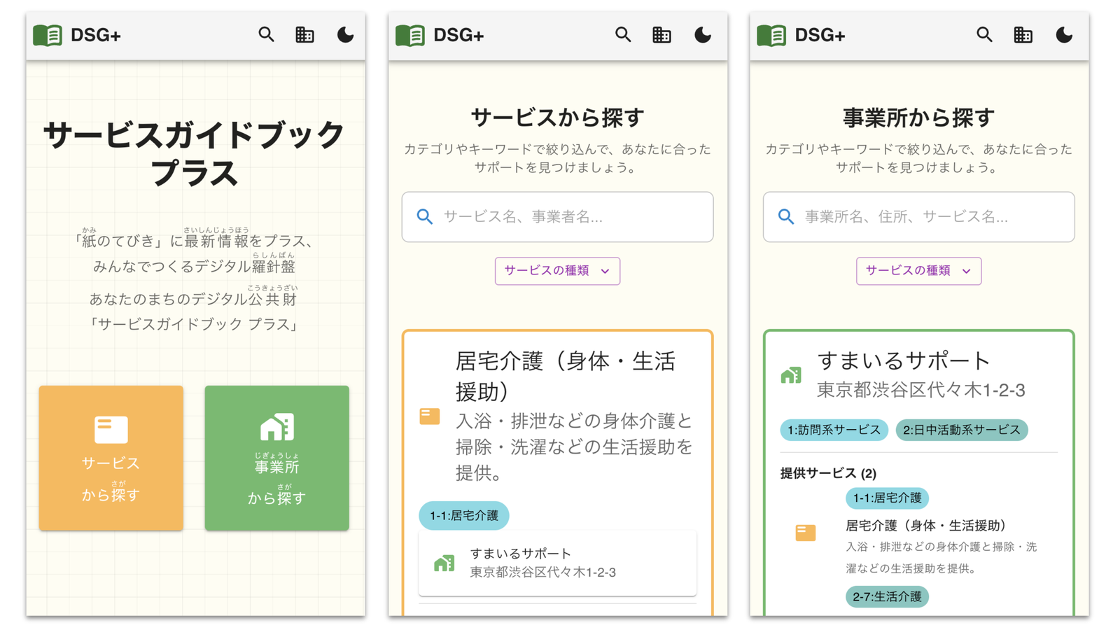Open 居宅介護（身体・生活援助） under 提供サービス

coord(926,526)
